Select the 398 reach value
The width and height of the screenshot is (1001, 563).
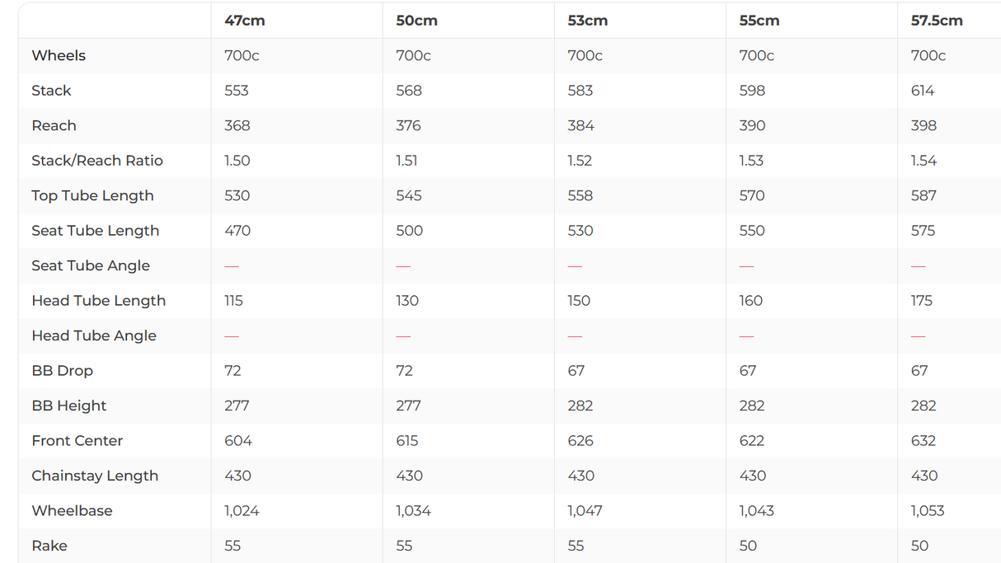[923, 125]
